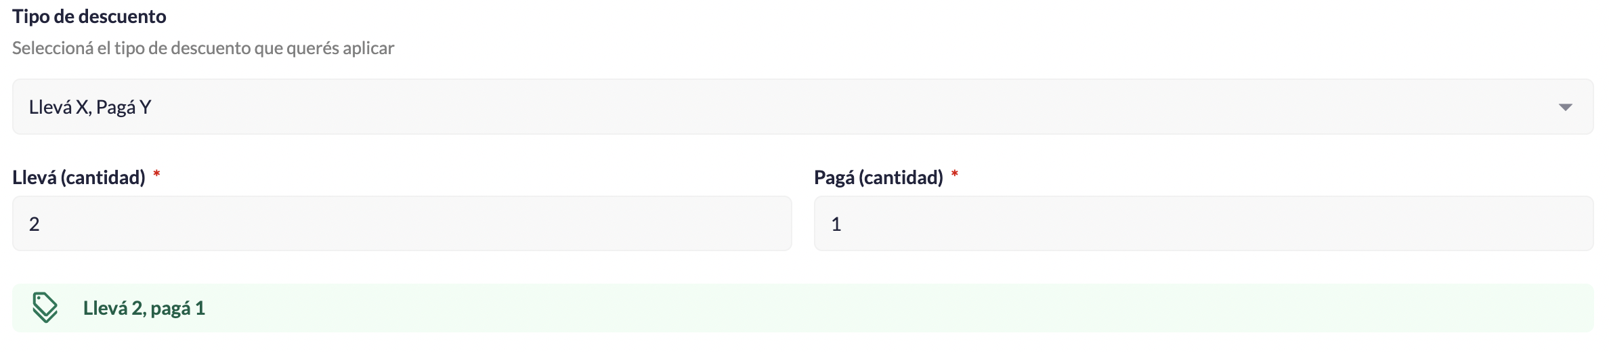This screenshot has width=1609, height=352.
Task: Click the empty area of the green summary banner
Action: [x=880, y=308]
